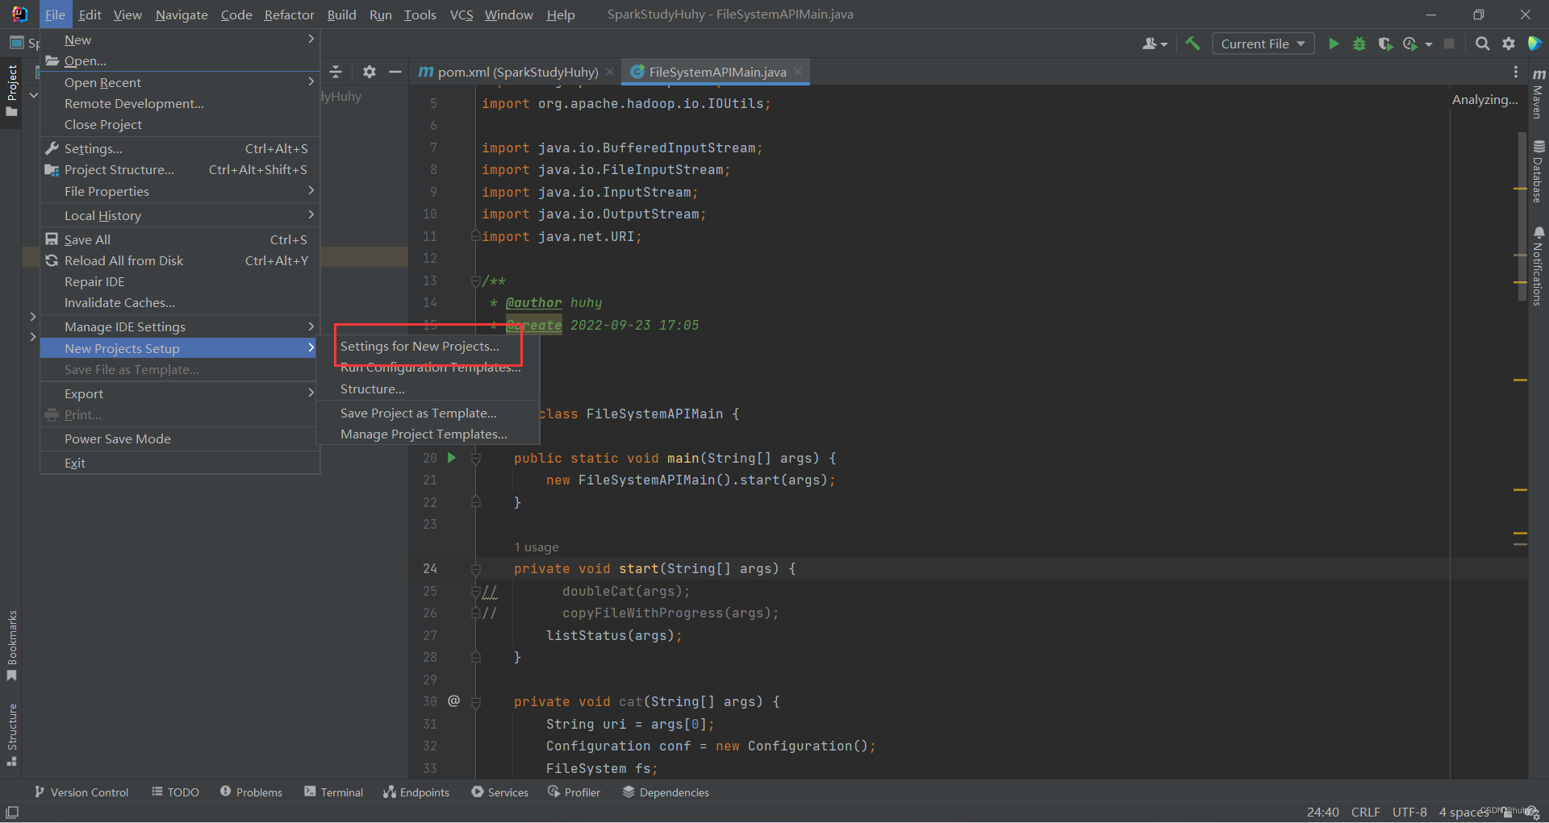Image resolution: width=1549 pixels, height=823 pixels.
Task: Open editor tabs more options icon
Action: pos(1516,72)
